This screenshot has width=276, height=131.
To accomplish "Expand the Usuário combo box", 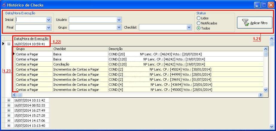I will [x=119, y=20].
